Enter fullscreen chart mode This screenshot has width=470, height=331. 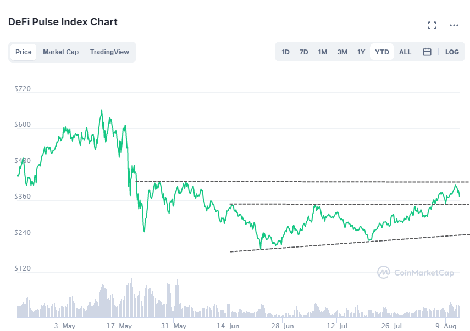coord(432,25)
